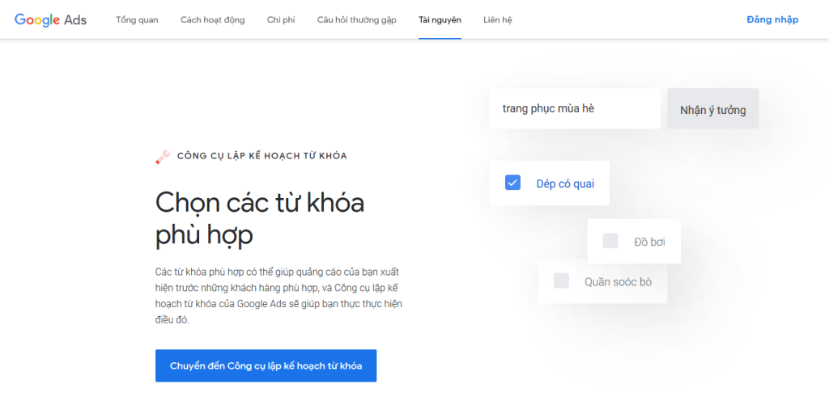Click the 'Quần soóc bò' suggestion text
Screen dimensions: 829x401
click(618, 281)
